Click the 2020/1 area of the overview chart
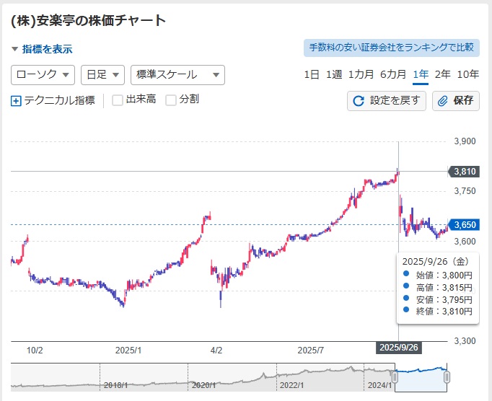This screenshot has width=492, height=401. point(203,385)
